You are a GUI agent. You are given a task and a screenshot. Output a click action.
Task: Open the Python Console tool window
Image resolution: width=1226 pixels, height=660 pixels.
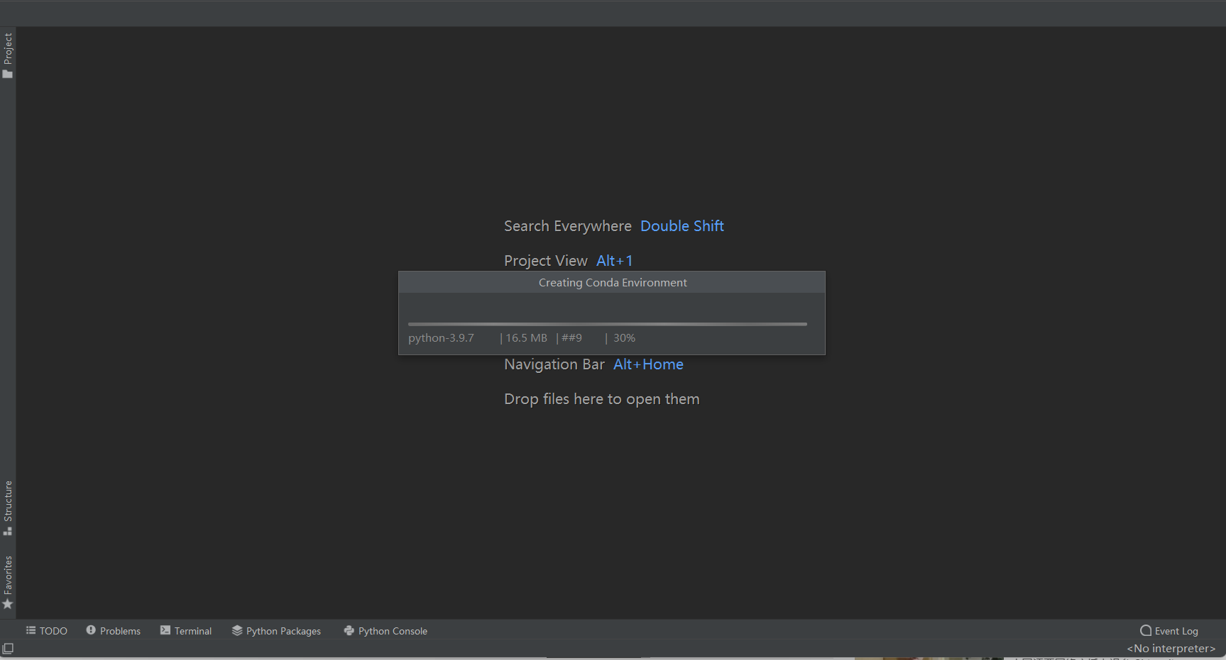tap(385, 631)
